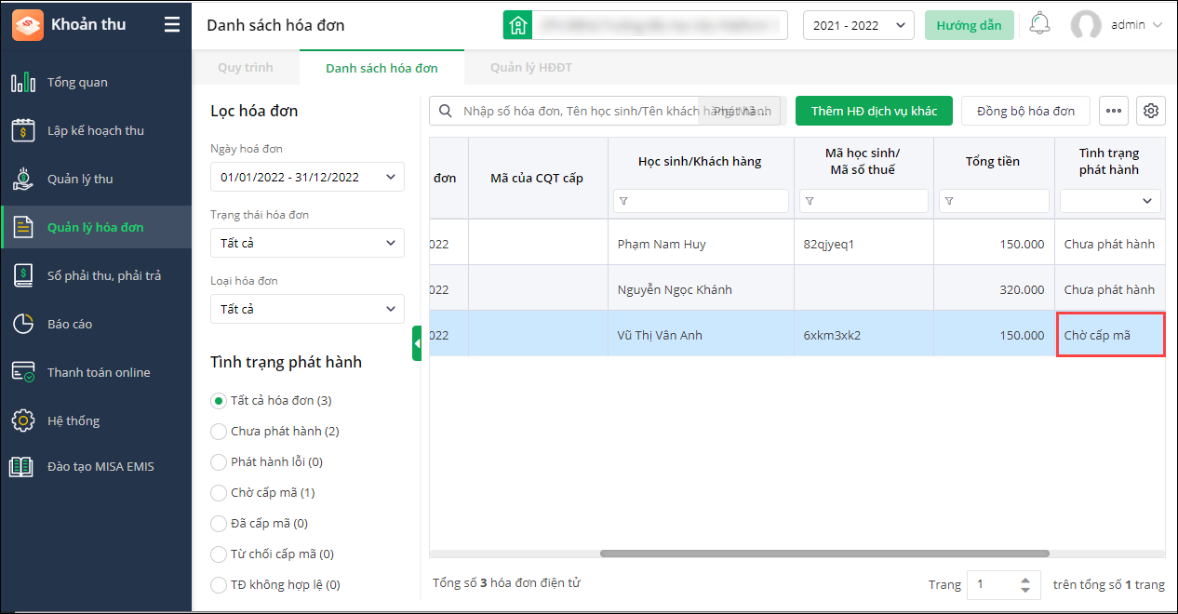Open table settings gear icon
1178x614 pixels.
(x=1151, y=111)
